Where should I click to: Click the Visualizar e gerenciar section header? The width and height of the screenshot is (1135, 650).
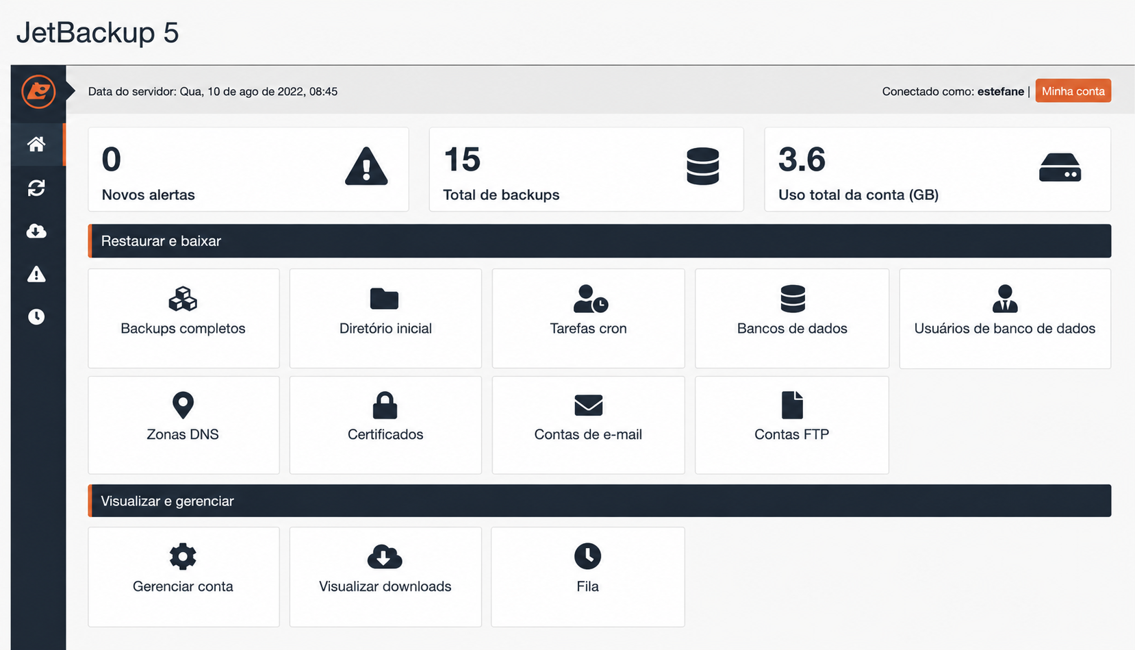coord(600,501)
